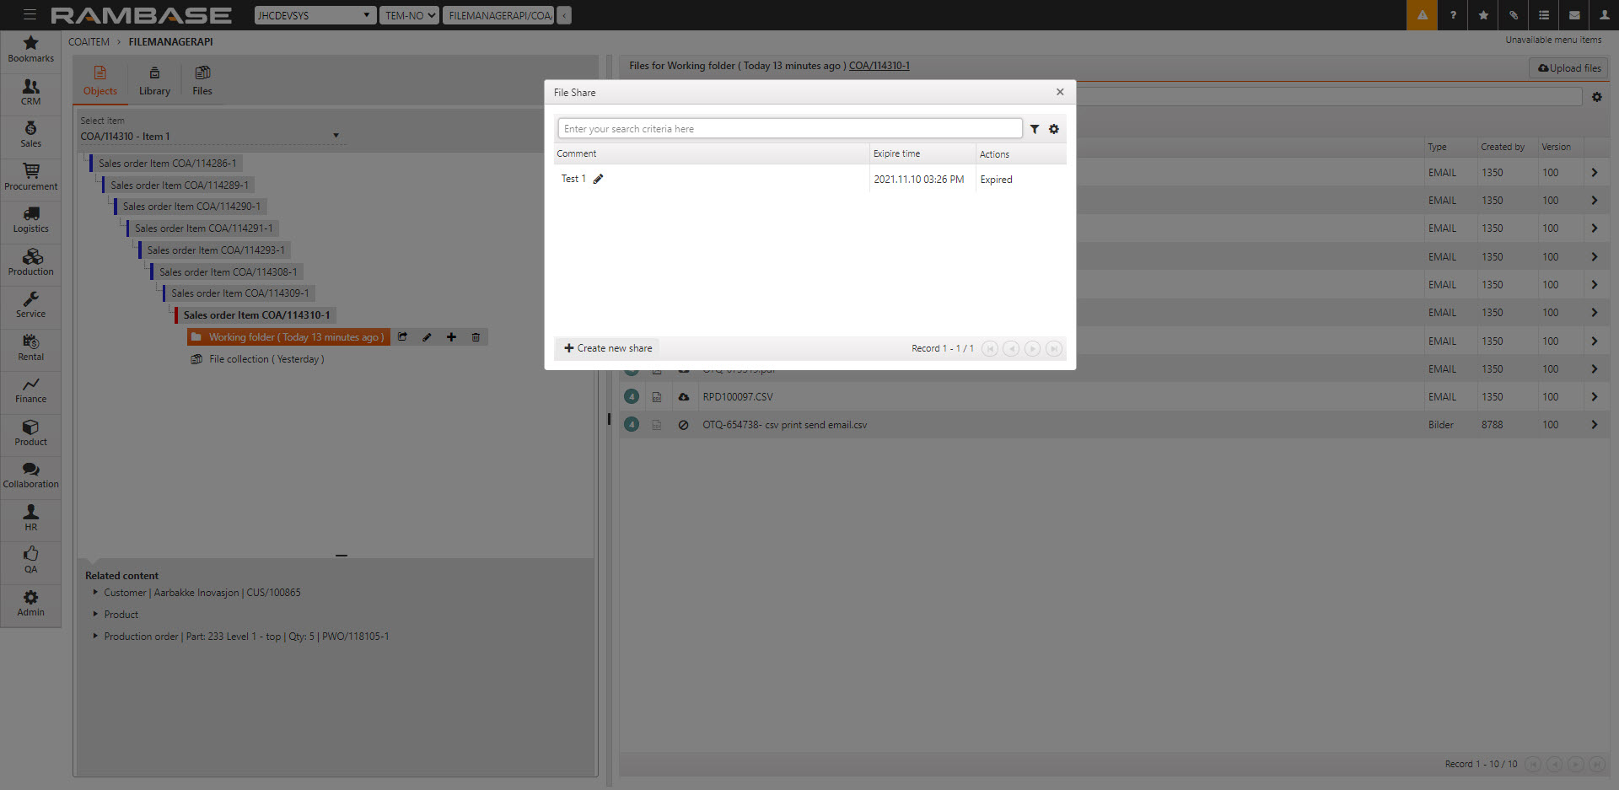Image resolution: width=1619 pixels, height=790 pixels.
Task: Expand the Product related content node
Action: coord(95,615)
